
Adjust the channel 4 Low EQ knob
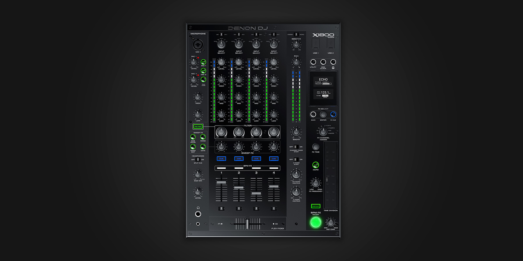click(274, 114)
